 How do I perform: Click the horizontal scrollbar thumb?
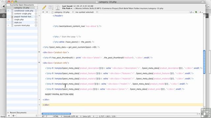point(56,114)
